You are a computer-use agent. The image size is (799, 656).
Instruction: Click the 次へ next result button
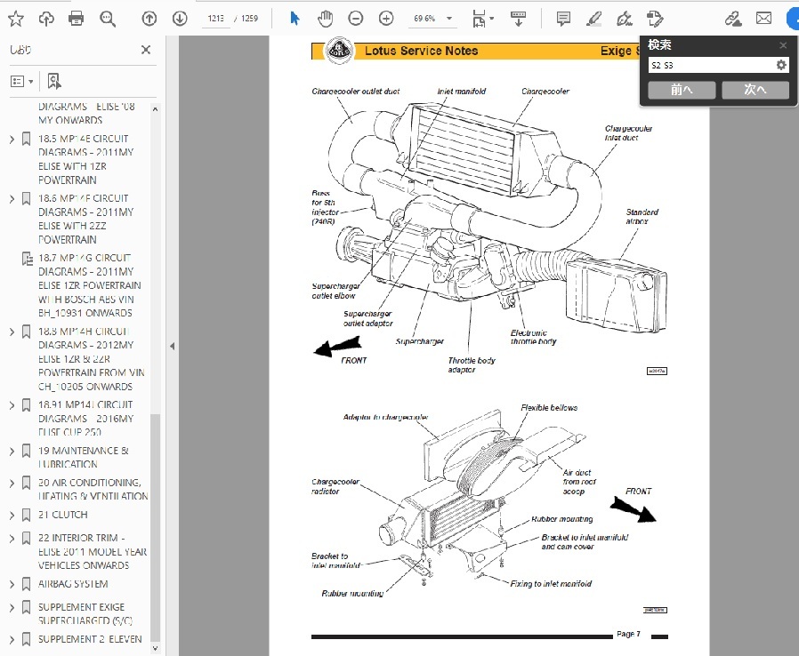coord(755,90)
